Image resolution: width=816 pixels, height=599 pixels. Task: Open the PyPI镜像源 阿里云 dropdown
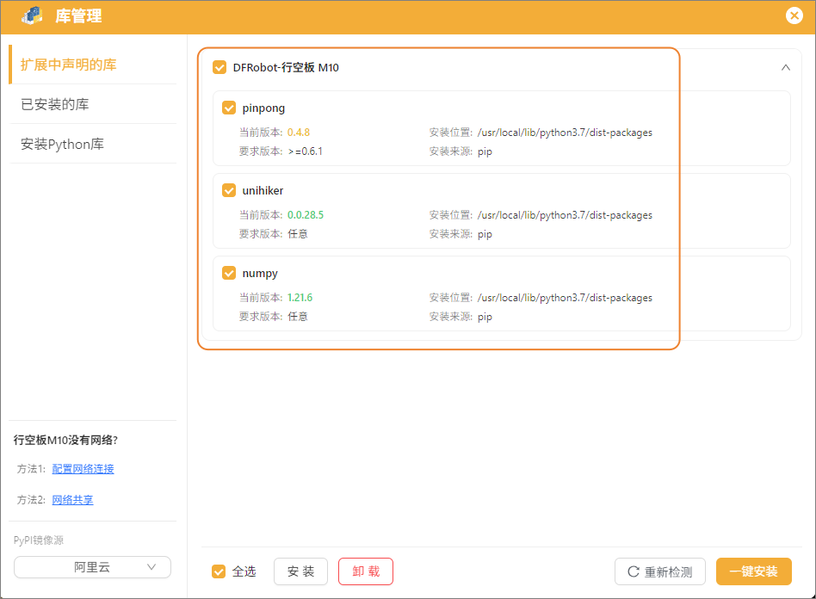(93, 567)
